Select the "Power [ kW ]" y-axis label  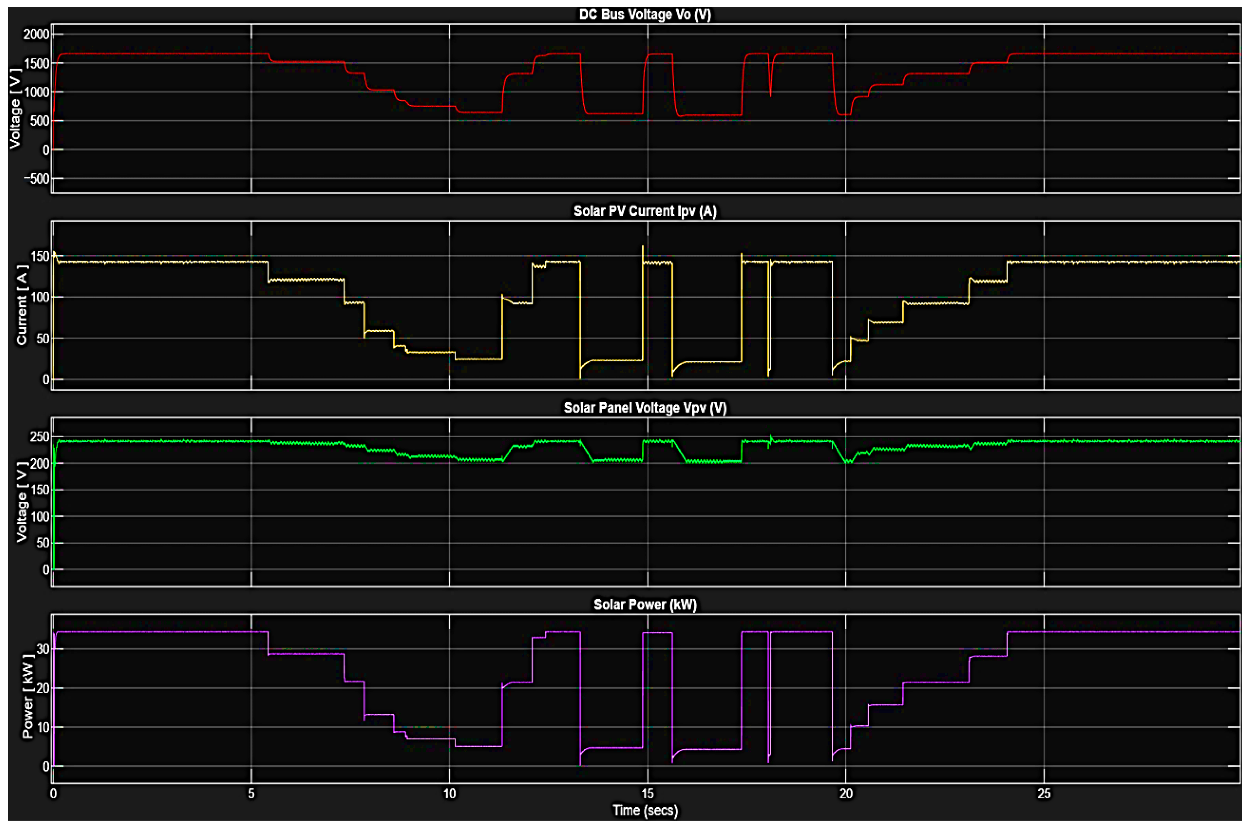tap(28, 696)
